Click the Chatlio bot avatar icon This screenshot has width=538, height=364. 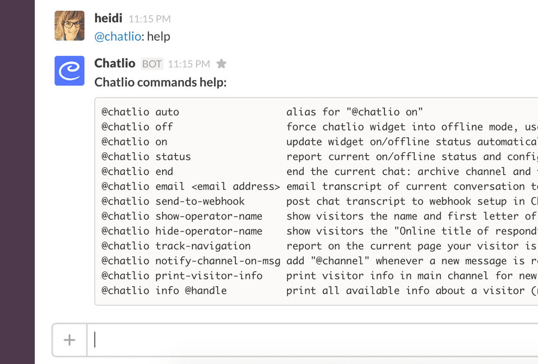pyautogui.click(x=69, y=71)
